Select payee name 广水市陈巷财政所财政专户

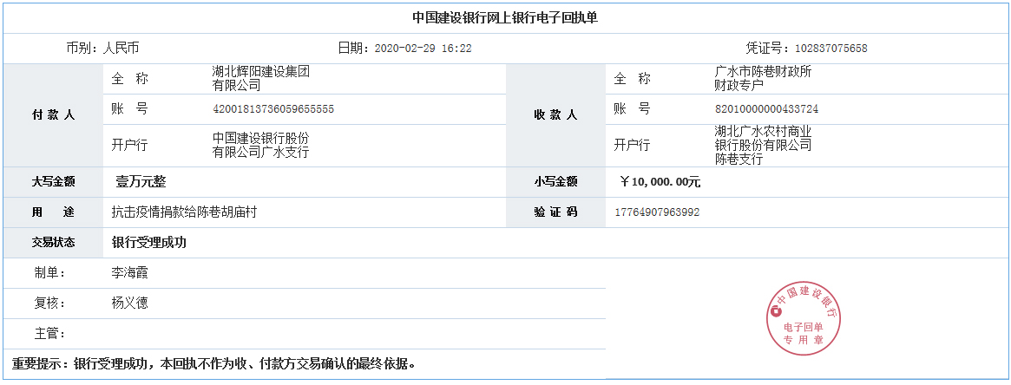[764, 79]
